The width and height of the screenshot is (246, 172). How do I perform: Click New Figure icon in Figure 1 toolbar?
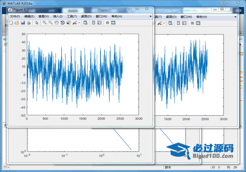[10, 23]
